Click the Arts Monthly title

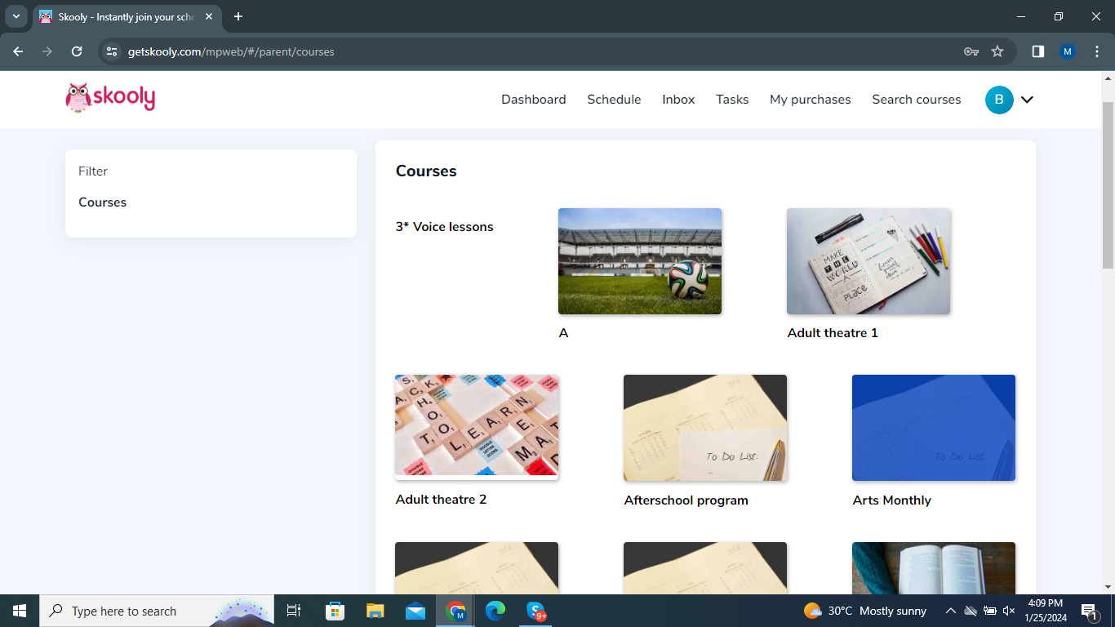(892, 500)
